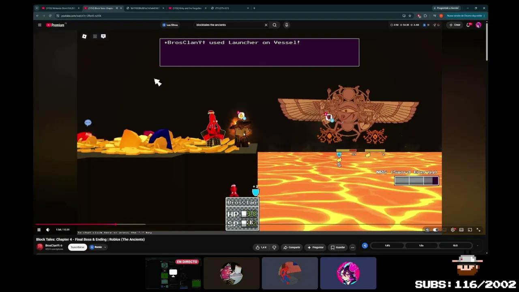519x292 pixels.
Task: Mute the video volume
Action: coord(48,230)
